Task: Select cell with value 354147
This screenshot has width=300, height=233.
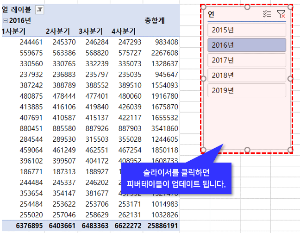Action: tap(64, 193)
